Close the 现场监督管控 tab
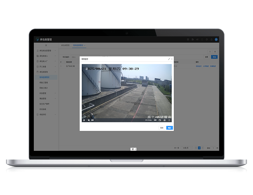The height and width of the screenshot is (195, 253). point(85,45)
